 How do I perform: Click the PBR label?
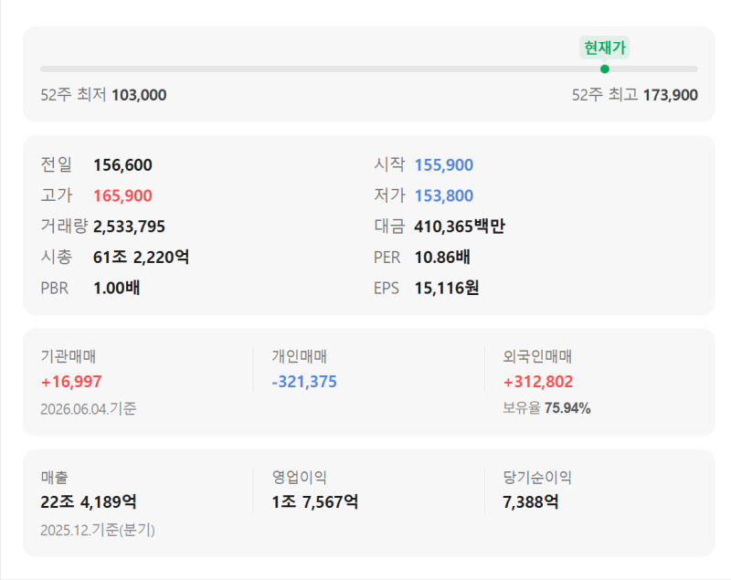click(55, 288)
